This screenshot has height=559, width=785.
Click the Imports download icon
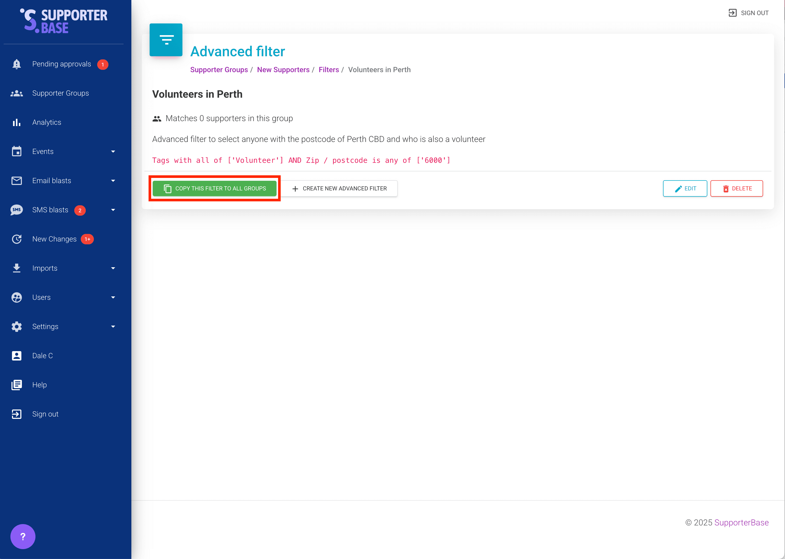[x=16, y=268]
